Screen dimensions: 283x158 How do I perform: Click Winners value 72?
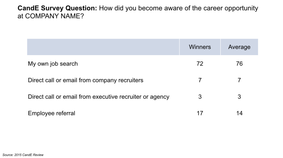coord(200,64)
